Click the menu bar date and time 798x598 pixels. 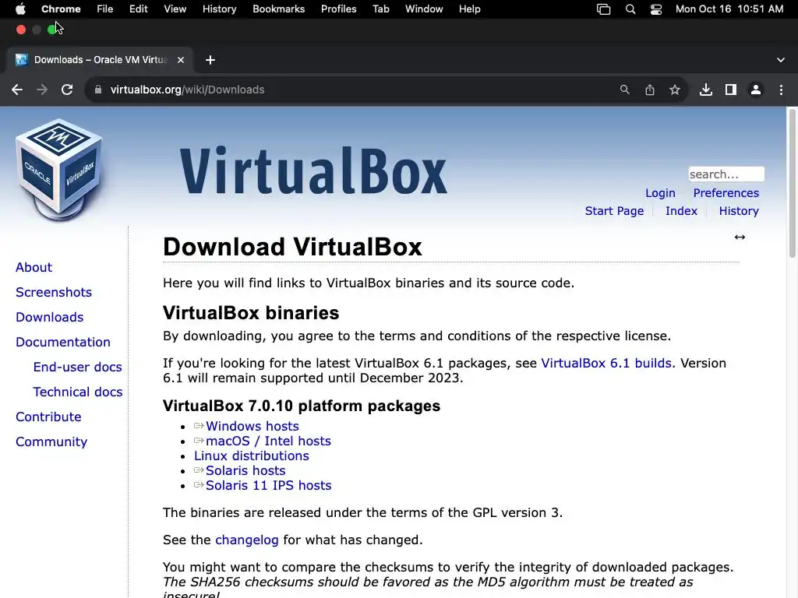pos(729,9)
